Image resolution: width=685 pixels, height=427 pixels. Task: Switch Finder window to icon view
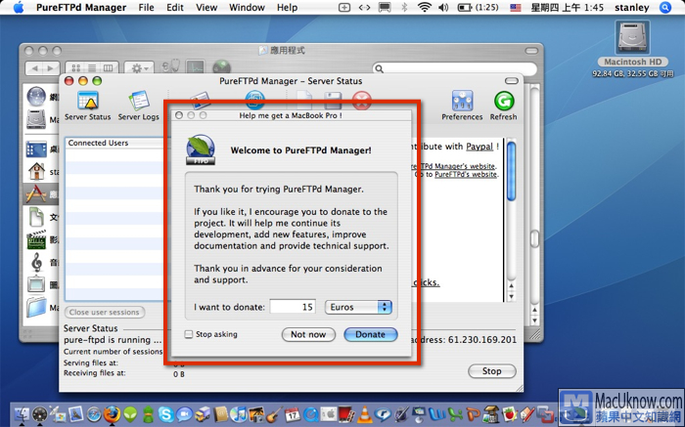(76, 68)
